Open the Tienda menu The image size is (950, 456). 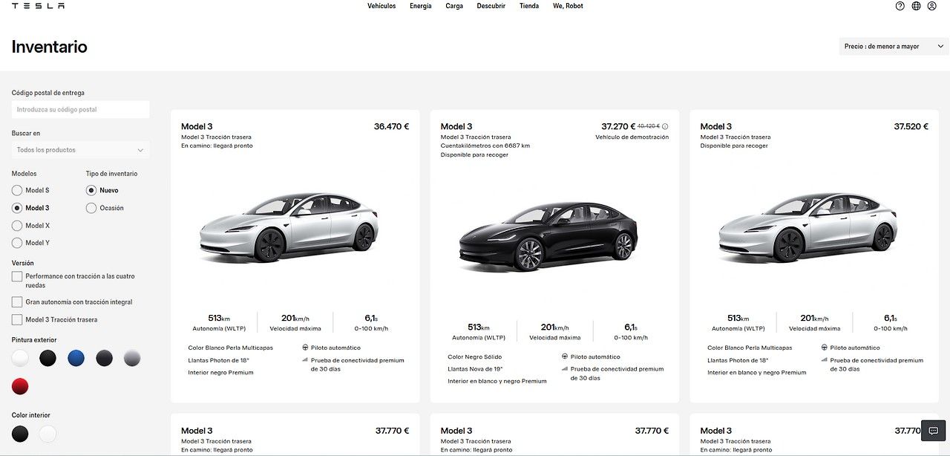(529, 6)
